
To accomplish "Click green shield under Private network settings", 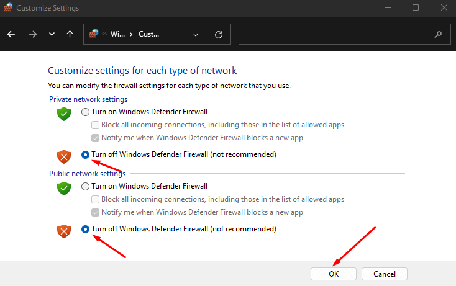I will click(x=64, y=114).
